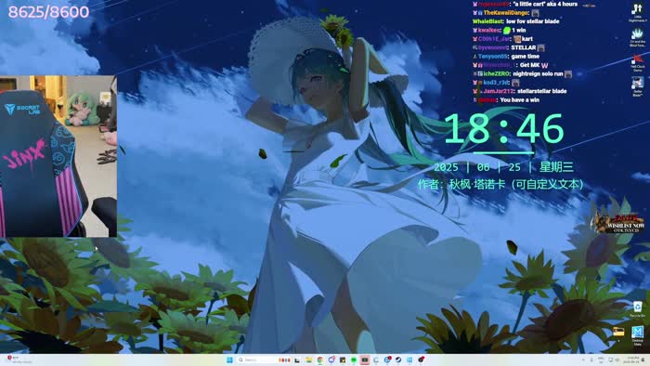Viewport: 650px width, 366px height.
Task: Select the highlighted pink taskbar app
Action: [x=365, y=359]
